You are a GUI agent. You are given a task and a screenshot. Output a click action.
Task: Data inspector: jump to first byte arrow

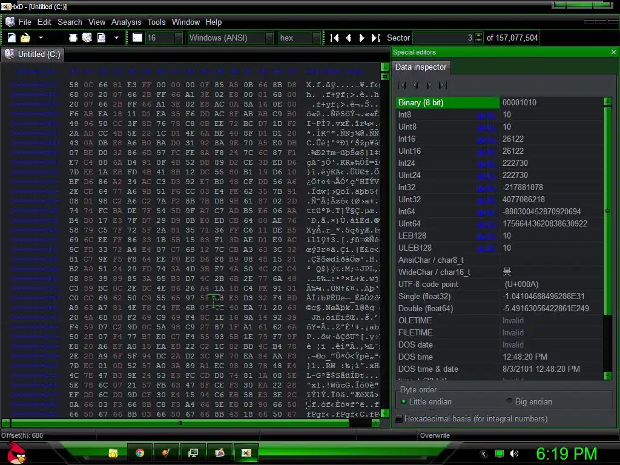point(402,85)
